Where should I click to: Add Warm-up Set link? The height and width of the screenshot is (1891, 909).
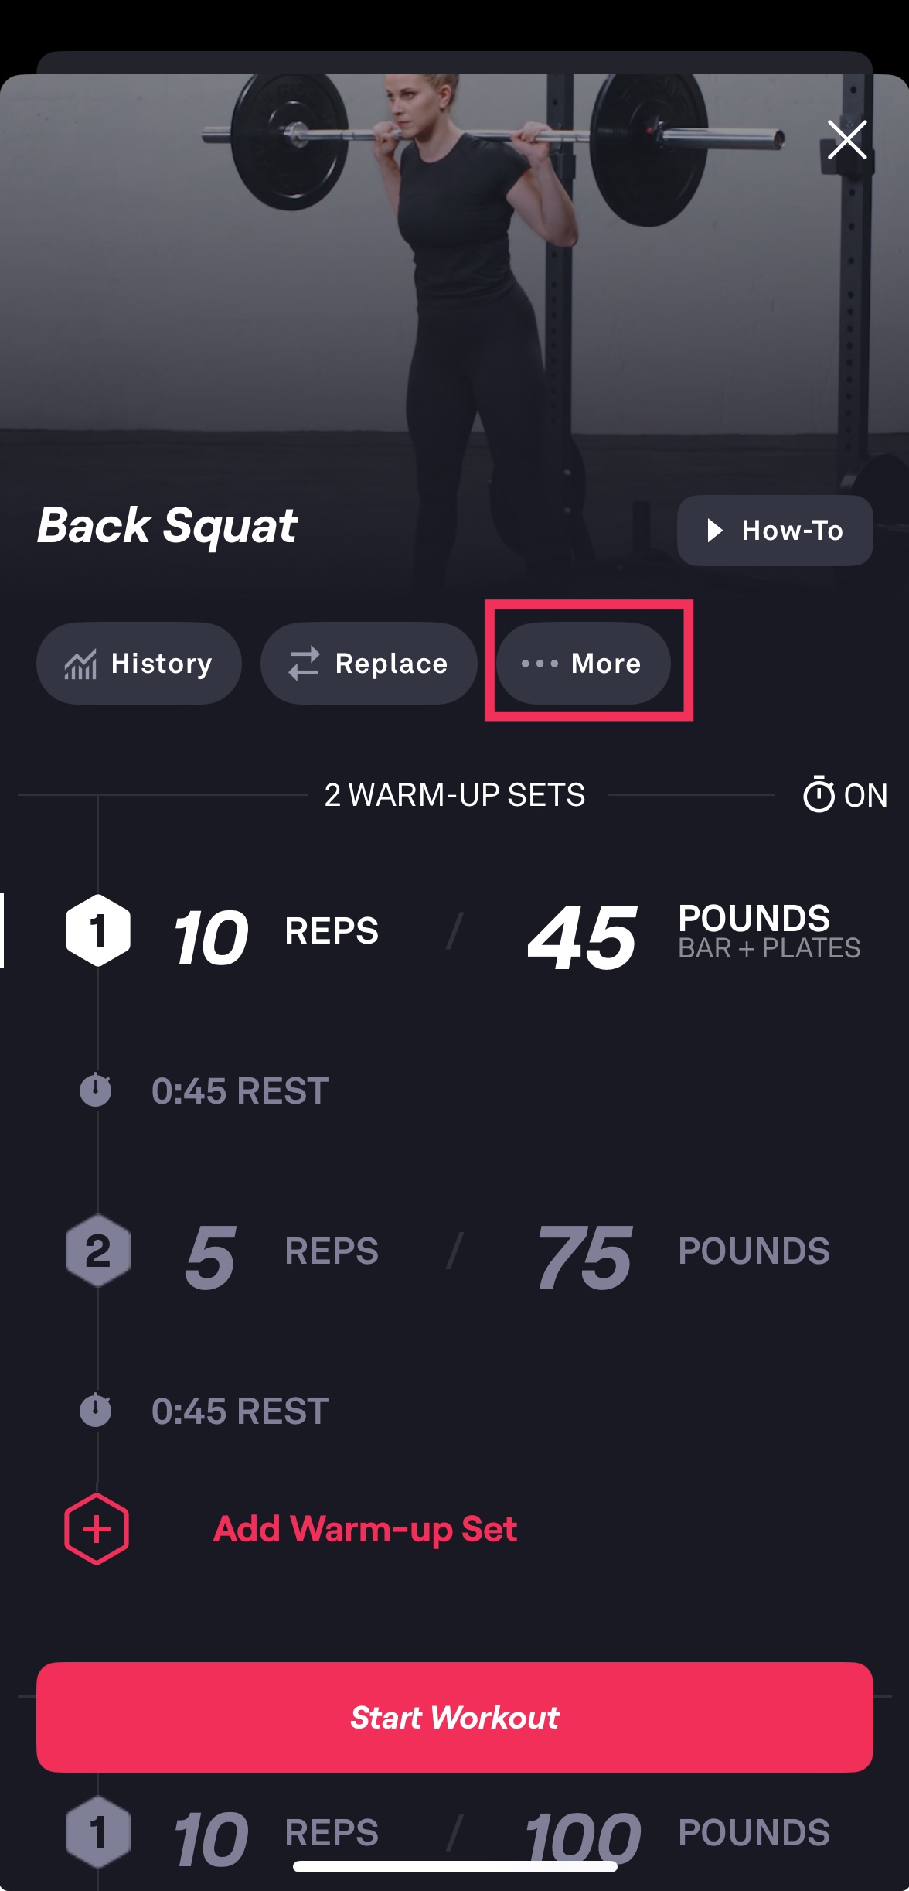(x=365, y=1529)
